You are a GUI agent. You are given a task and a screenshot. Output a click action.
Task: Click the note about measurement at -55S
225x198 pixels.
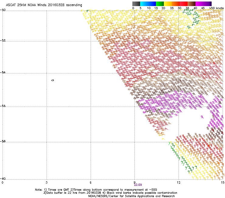click(114, 190)
